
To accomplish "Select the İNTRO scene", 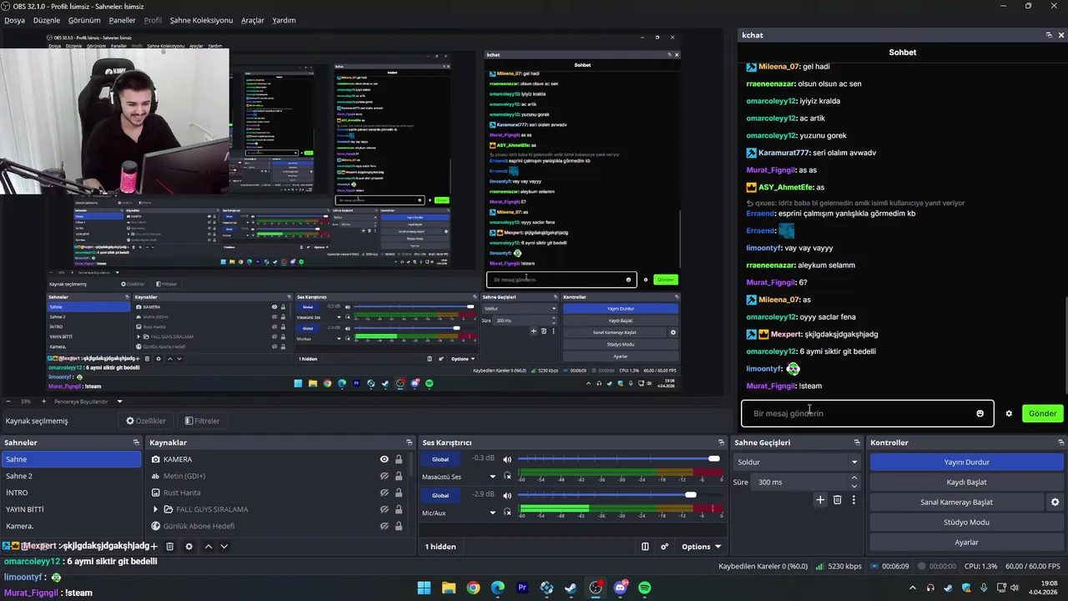I will point(72,492).
